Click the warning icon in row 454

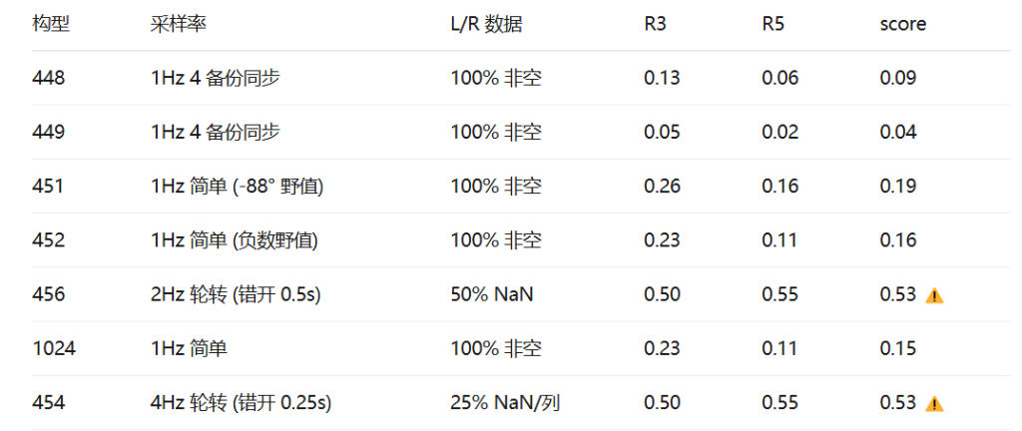pyautogui.click(x=934, y=404)
